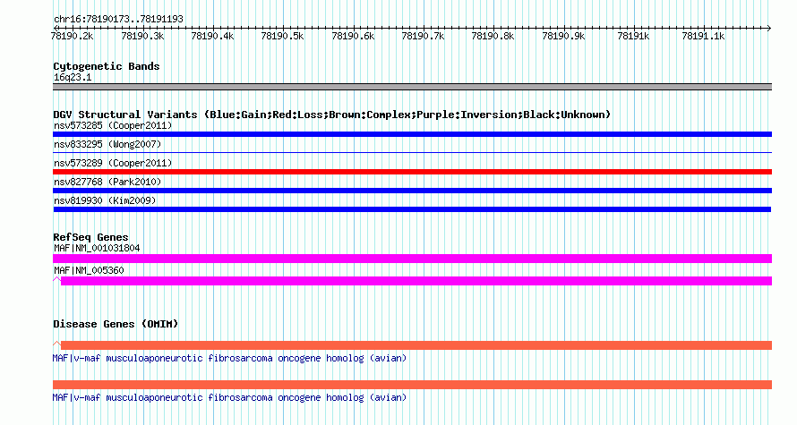Screen dimensions: 797x425
Task: Click the chr16:78190173..78191193 region label
Action: point(118,20)
